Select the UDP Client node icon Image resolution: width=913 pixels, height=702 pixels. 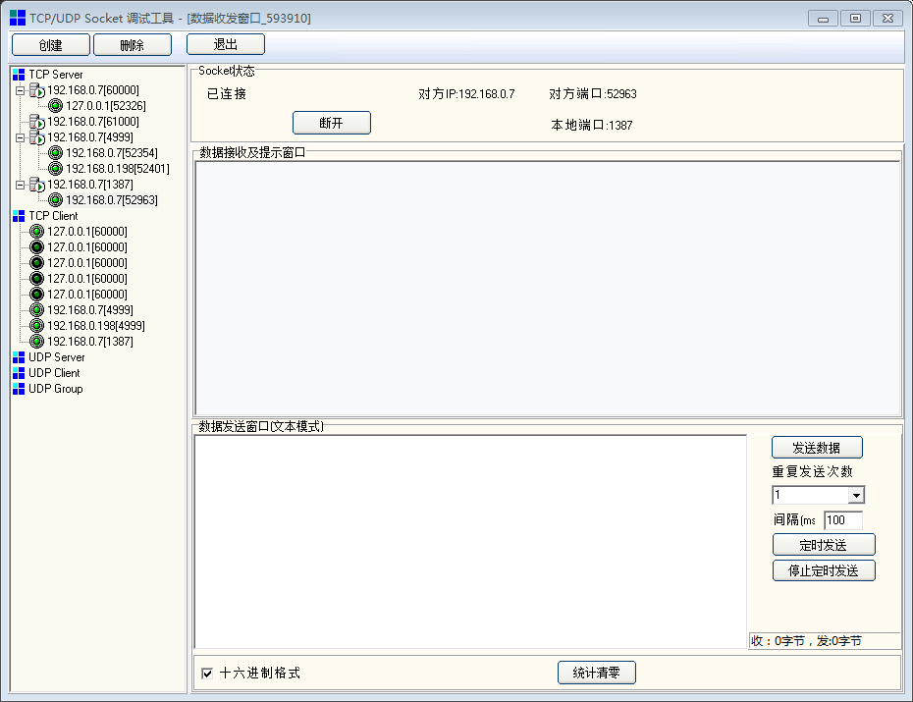click(19, 373)
